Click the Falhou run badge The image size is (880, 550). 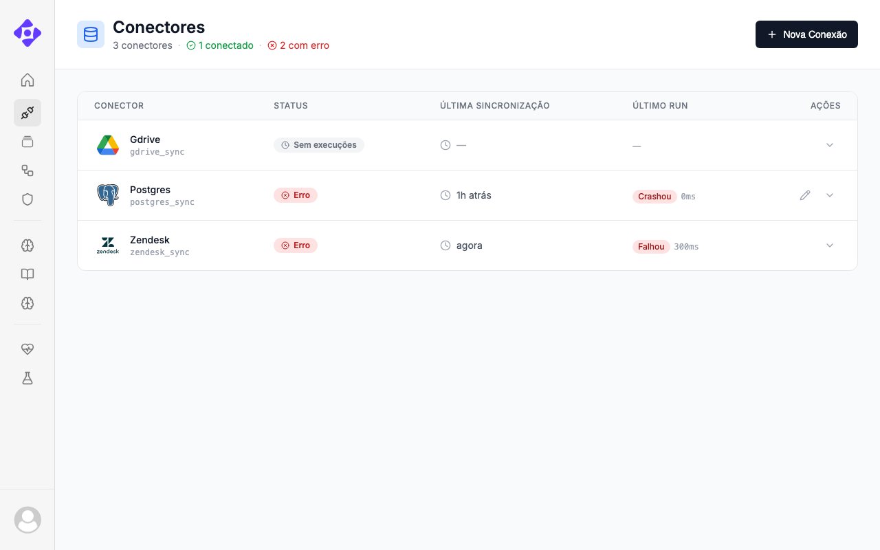(651, 246)
